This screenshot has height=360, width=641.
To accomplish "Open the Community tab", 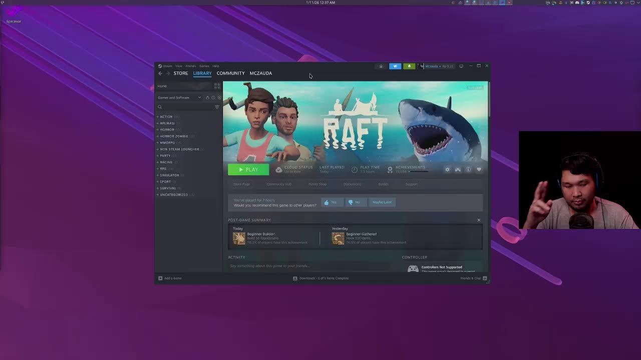I will point(231,73).
